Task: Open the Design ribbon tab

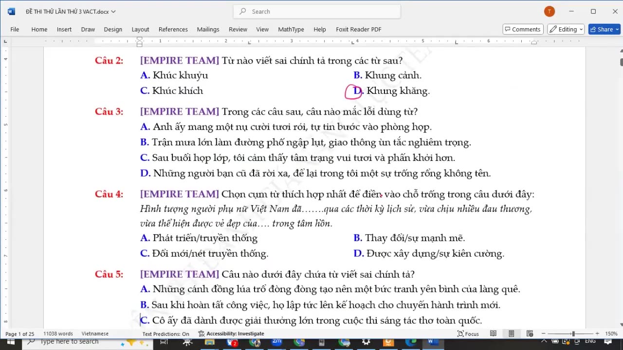Action: click(113, 29)
